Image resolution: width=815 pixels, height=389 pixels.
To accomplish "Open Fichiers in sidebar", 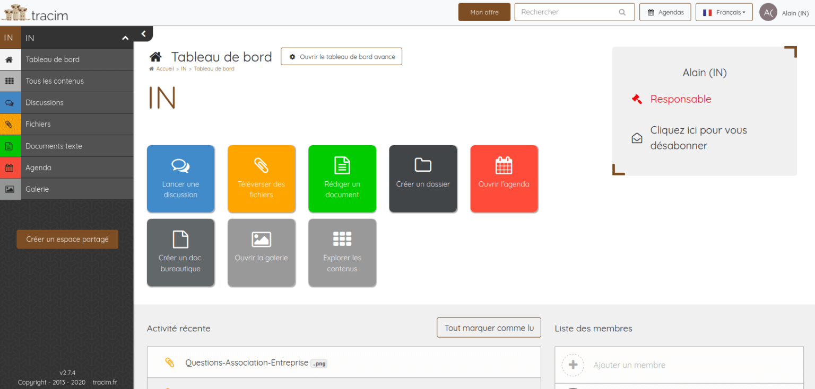I will [67, 124].
